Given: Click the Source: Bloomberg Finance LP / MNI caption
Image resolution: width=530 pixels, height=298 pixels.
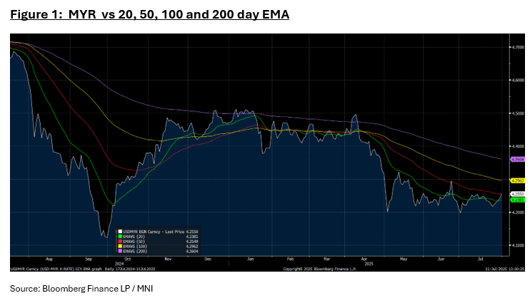Looking at the screenshot, I should click(81, 289).
